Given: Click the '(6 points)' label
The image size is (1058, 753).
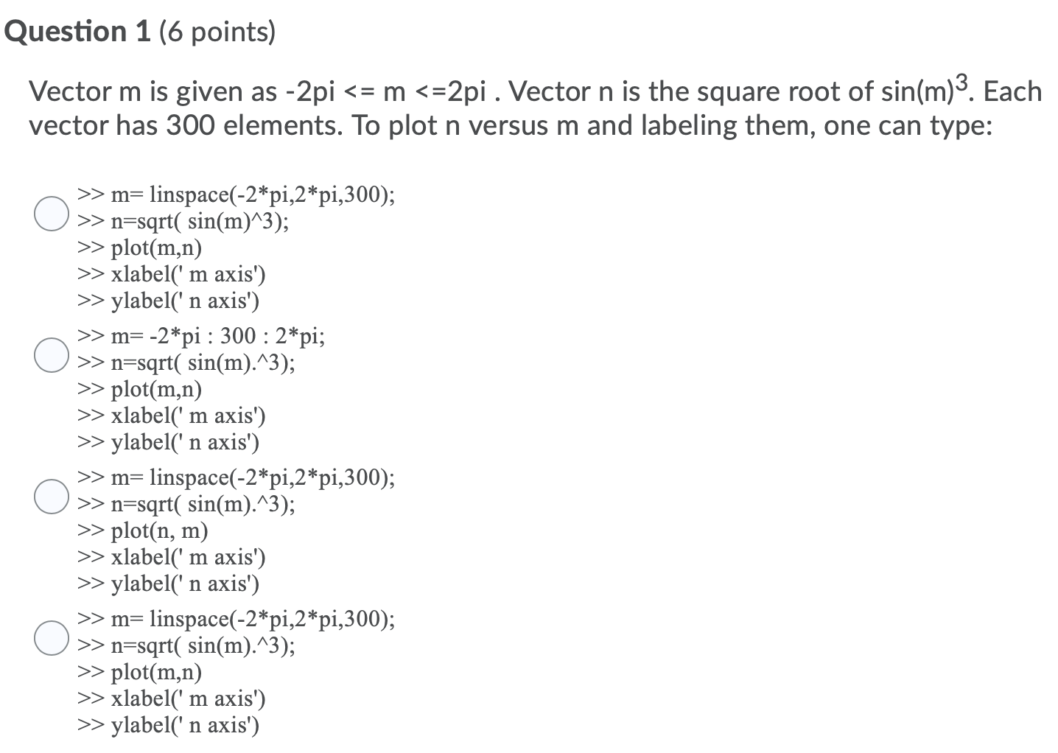Looking at the screenshot, I should [x=215, y=32].
